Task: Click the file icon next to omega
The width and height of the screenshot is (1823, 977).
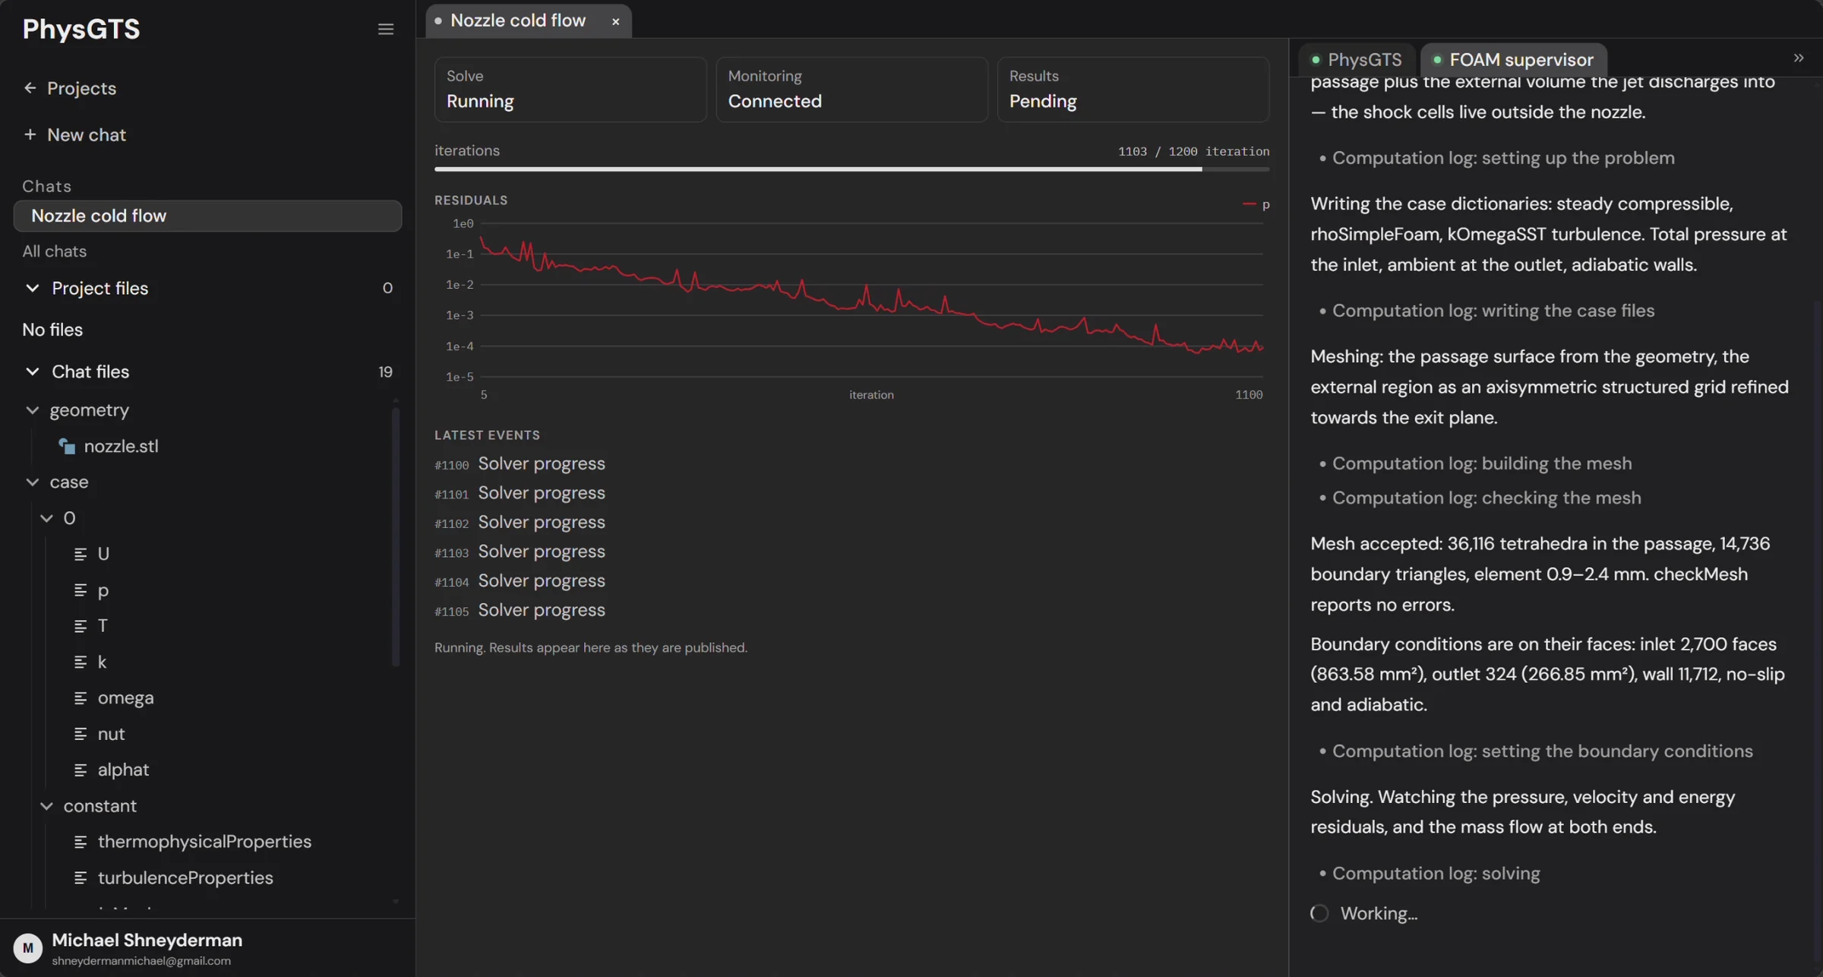Action: point(81,697)
